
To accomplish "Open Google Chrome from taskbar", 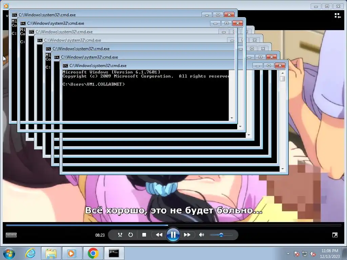I will click(x=93, y=253).
